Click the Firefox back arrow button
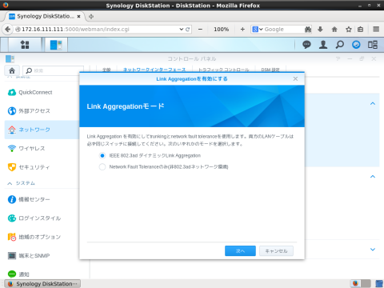This screenshot has width=384, height=288. (7, 29)
